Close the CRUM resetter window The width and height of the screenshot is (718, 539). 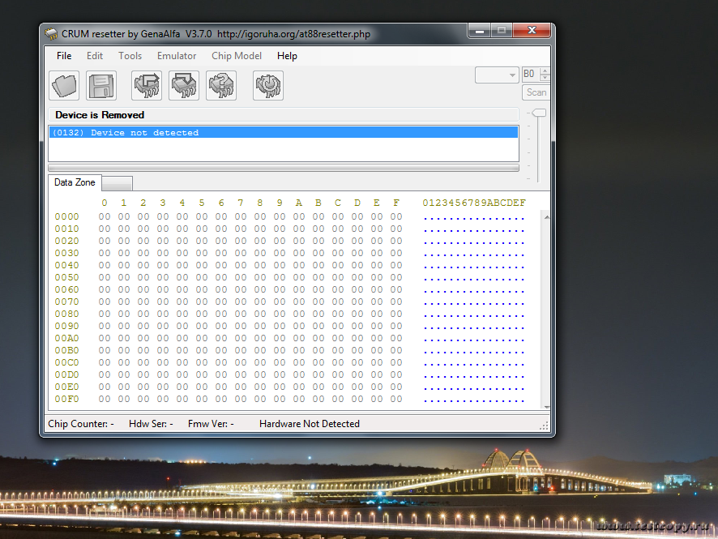532,30
